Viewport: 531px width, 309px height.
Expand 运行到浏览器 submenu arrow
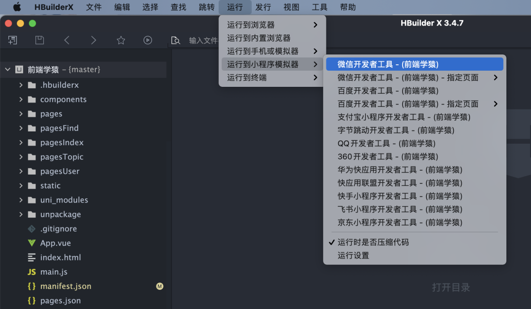pos(315,25)
